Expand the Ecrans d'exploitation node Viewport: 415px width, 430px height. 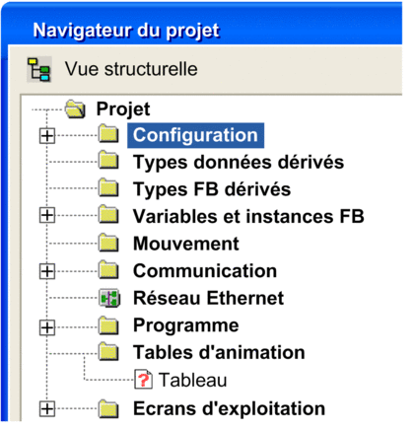click(47, 409)
